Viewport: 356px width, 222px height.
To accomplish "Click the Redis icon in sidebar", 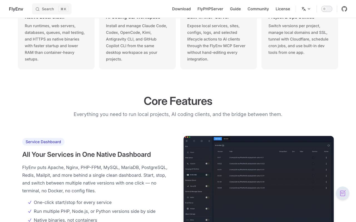I will tap(188, 197).
